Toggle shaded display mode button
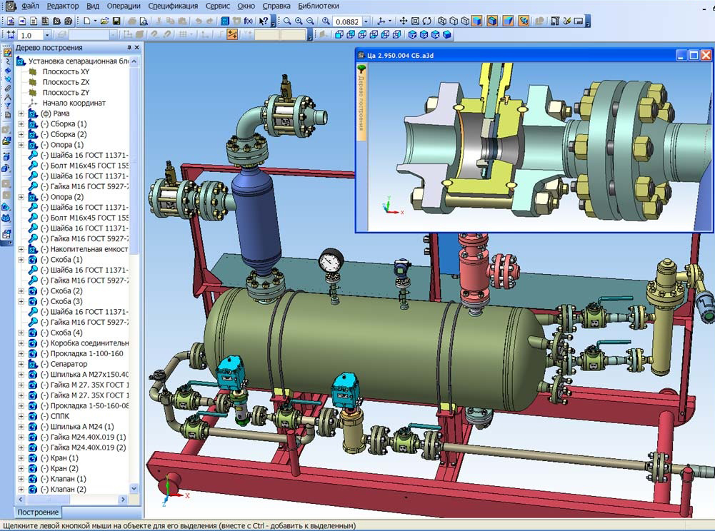Viewport: 715px width, 531px height. tap(476, 21)
